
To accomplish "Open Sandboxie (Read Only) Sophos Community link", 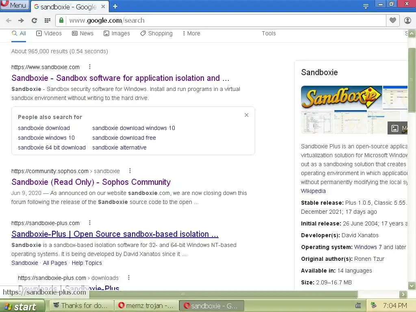I will pyautogui.click(x=91, y=182).
